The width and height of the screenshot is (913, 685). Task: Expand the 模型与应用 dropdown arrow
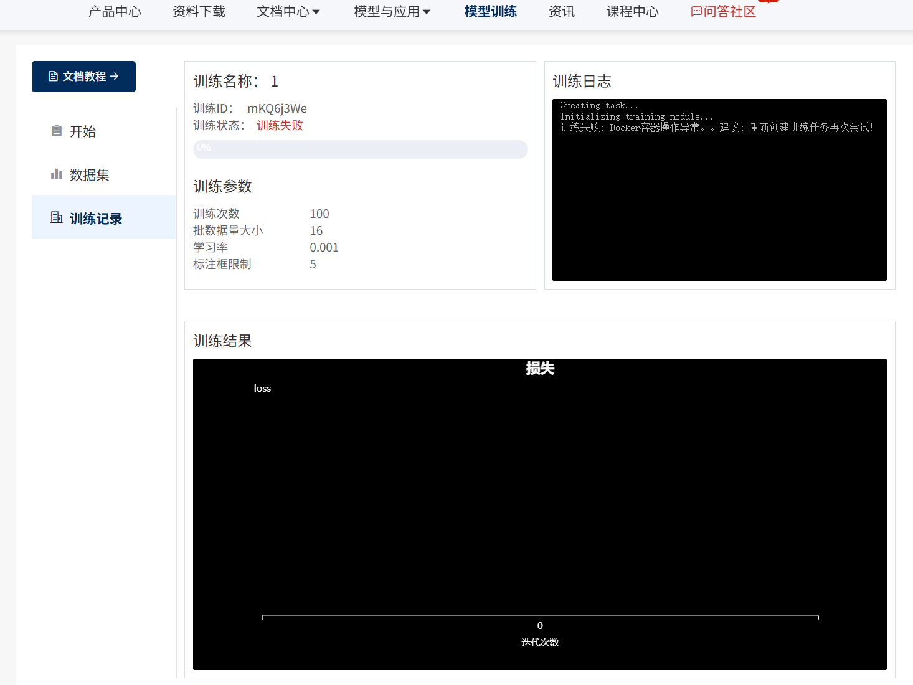[427, 12]
